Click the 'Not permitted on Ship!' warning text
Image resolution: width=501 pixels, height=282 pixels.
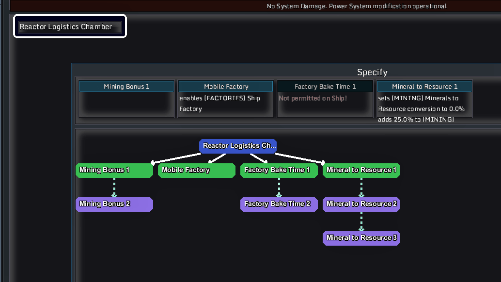pyautogui.click(x=313, y=98)
